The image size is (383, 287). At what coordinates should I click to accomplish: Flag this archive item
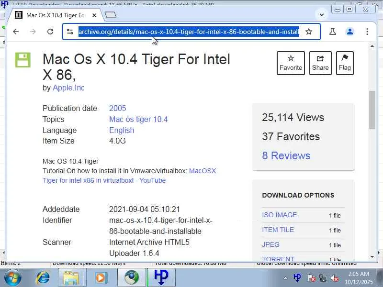[x=345, y=63]
